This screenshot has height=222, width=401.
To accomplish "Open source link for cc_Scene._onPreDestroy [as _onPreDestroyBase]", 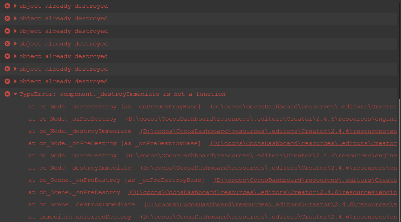I will pyautogui.click(x=305, y=180).
